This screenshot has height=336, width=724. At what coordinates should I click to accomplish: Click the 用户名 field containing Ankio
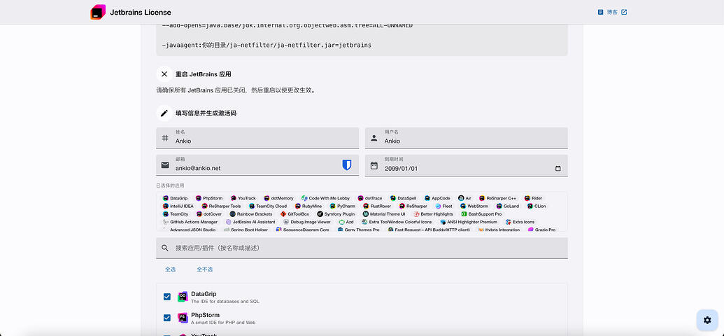coord(467,138)
